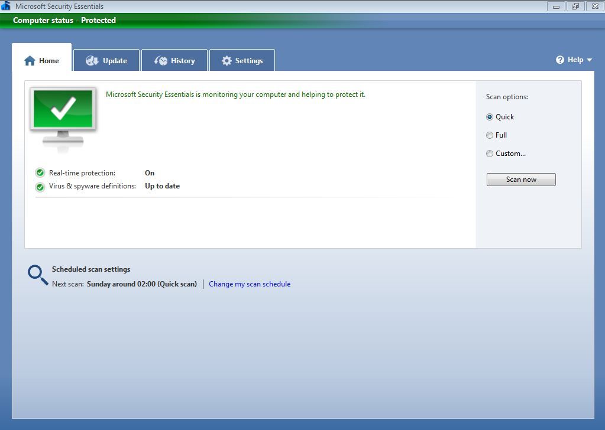
Task: Click the monitoring your computer status message
Action: (235, 95)
